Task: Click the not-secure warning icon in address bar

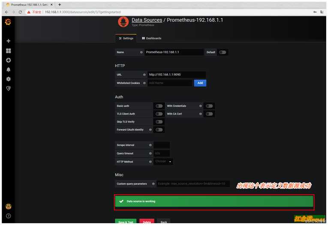Action: point(29,12)
